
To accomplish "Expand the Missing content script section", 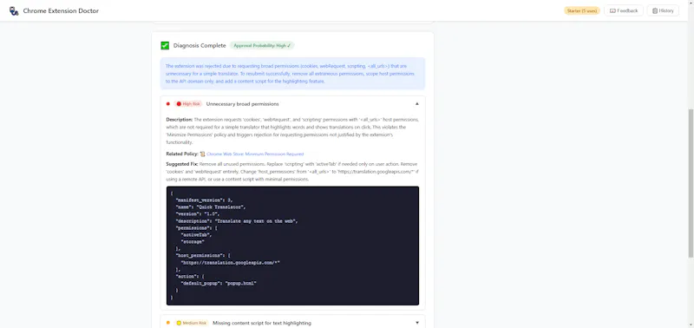I will pos(417,323).
